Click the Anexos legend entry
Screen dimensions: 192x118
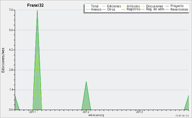93,9
